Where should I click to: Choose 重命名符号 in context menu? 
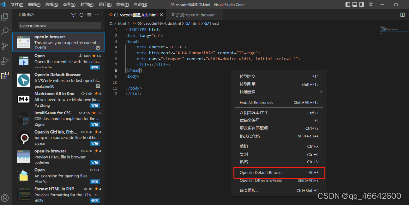point(279,120)
